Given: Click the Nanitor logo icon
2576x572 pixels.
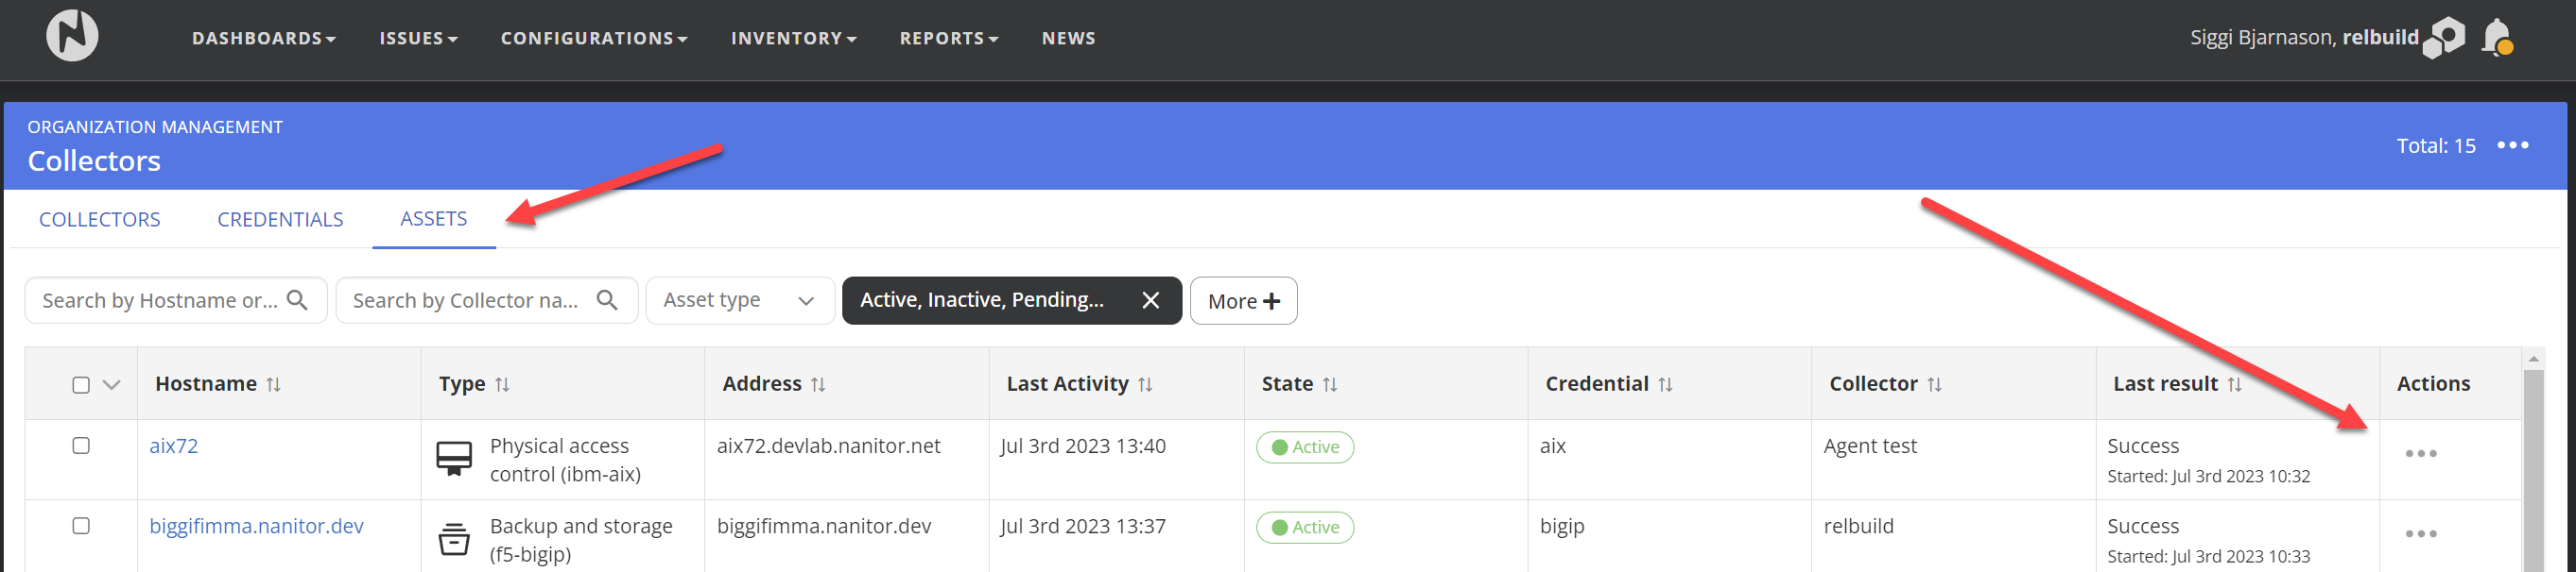Looking at the screenshot, I should click(72, 36).
